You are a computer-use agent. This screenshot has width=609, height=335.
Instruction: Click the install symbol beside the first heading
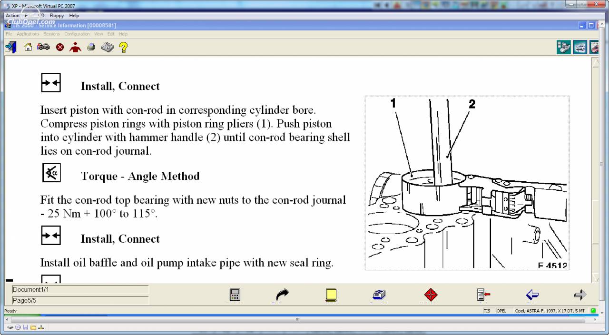click(51, 83)
